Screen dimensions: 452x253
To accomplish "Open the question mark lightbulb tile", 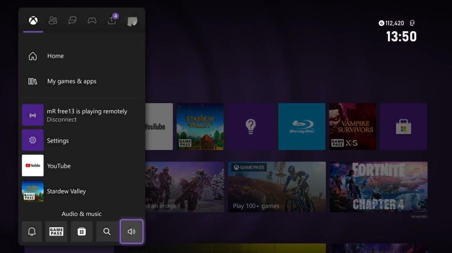I will (x=251, y=127).
